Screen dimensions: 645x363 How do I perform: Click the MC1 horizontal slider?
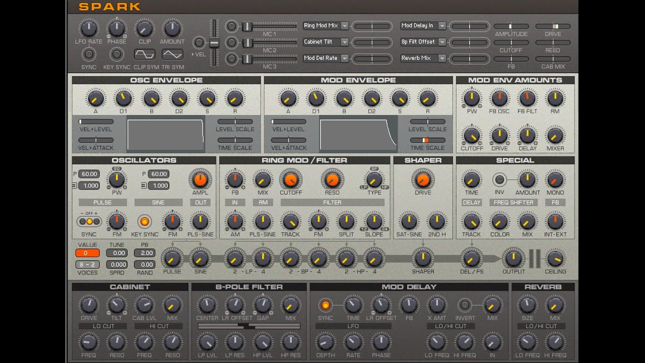click(269, 26)
